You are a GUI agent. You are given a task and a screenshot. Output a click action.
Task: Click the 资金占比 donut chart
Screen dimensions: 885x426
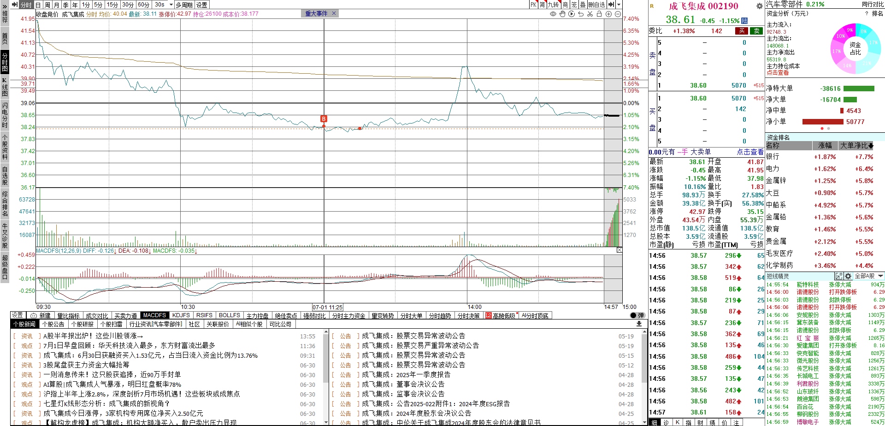point(855,48)
